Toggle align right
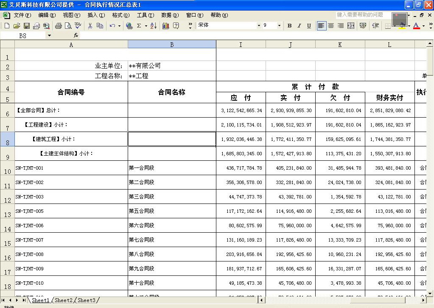 click(341, 26)
